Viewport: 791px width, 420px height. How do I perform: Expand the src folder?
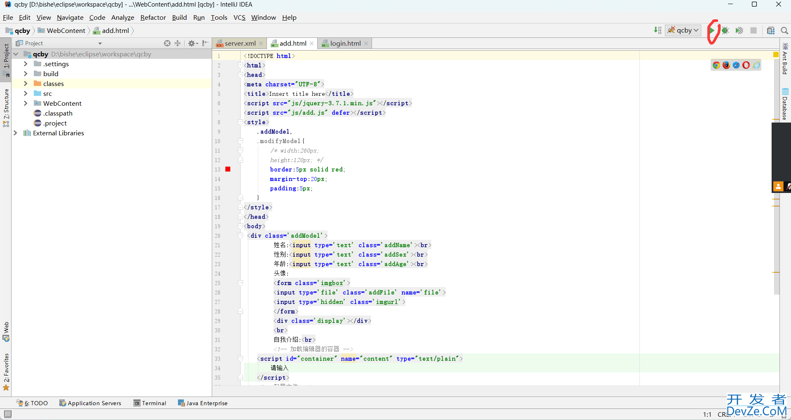[x=26, y=93]
